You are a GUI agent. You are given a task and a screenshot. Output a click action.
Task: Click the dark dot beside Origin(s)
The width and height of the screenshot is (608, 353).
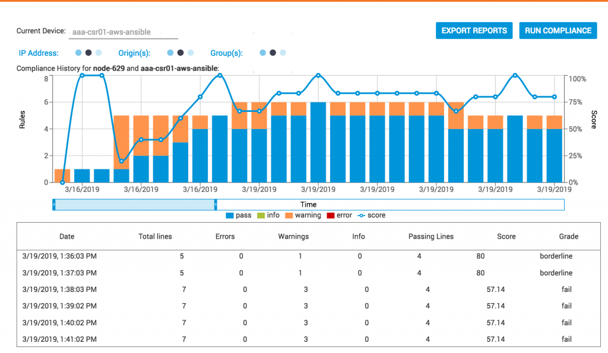tap(180, 53)
